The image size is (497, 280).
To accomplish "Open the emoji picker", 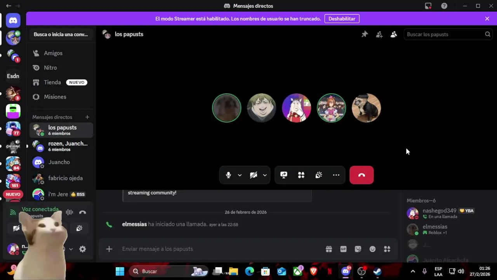I will 373,249.
